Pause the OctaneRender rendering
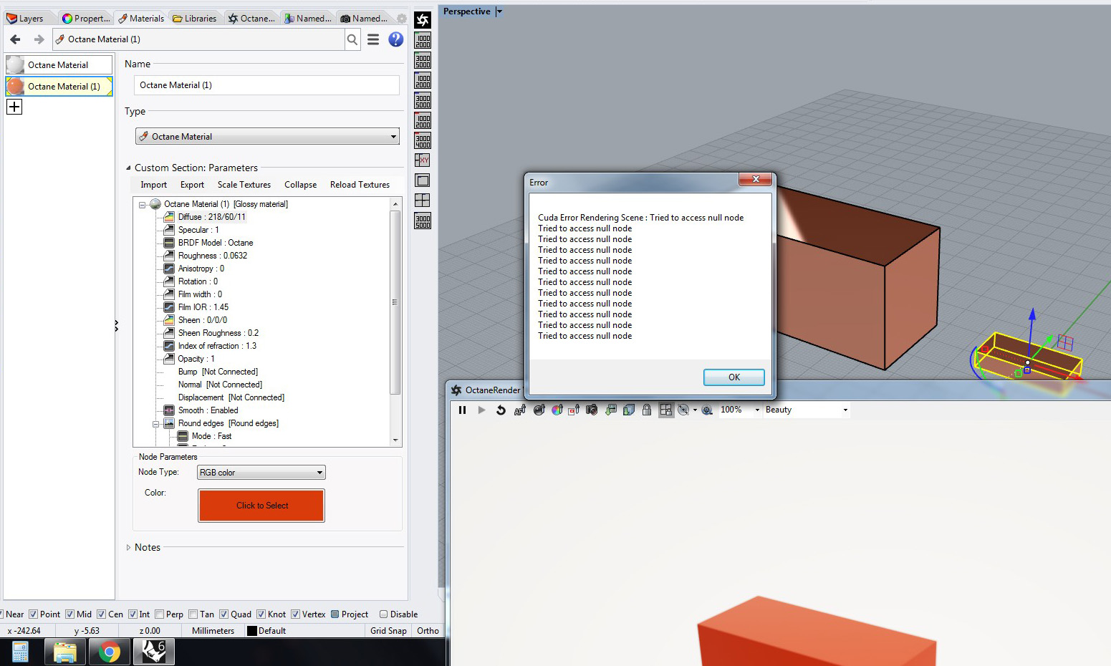1111x666 pixels. [462, 410]
